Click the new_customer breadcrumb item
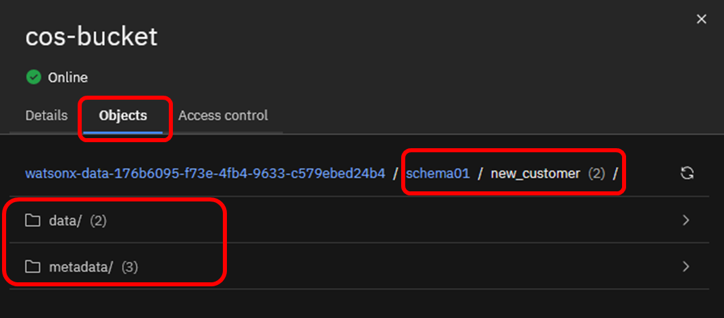Screen dimensions: 724x318 pyautogui.click(x=535, y=173)
